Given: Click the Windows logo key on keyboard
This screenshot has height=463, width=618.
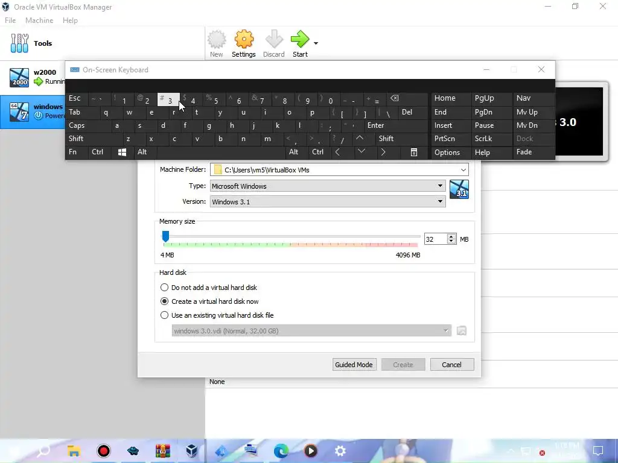Looking at the screenshot, I should coord(122,152).
